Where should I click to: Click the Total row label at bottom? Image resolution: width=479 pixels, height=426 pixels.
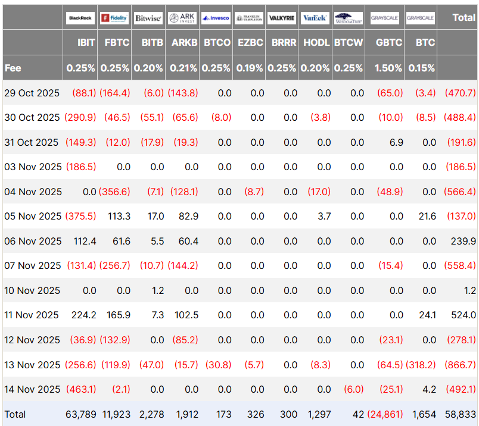(15, 414)
